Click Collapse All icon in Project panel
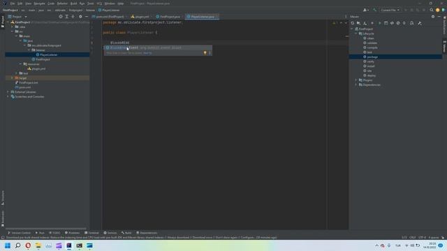 73,17
